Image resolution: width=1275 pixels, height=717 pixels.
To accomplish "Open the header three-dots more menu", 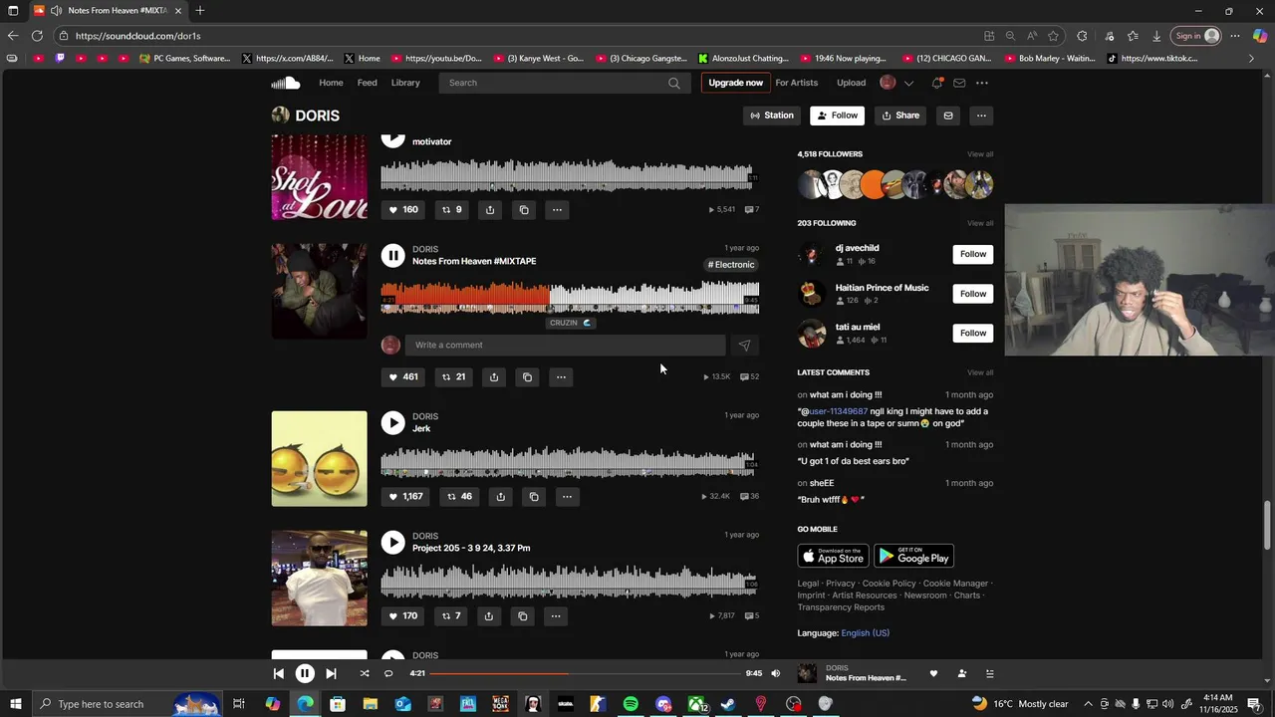I will (x=982, y=83).
